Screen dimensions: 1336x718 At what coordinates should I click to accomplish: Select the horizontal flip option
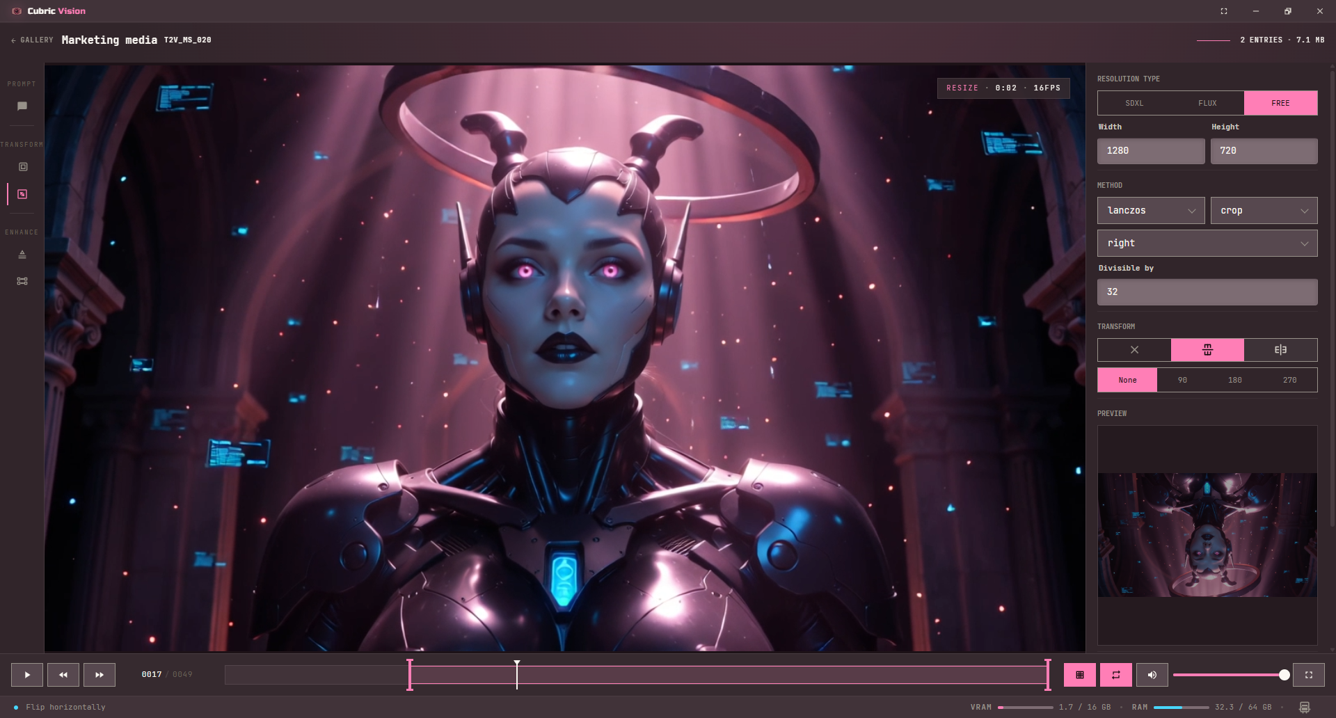(x=1280, y=350)
